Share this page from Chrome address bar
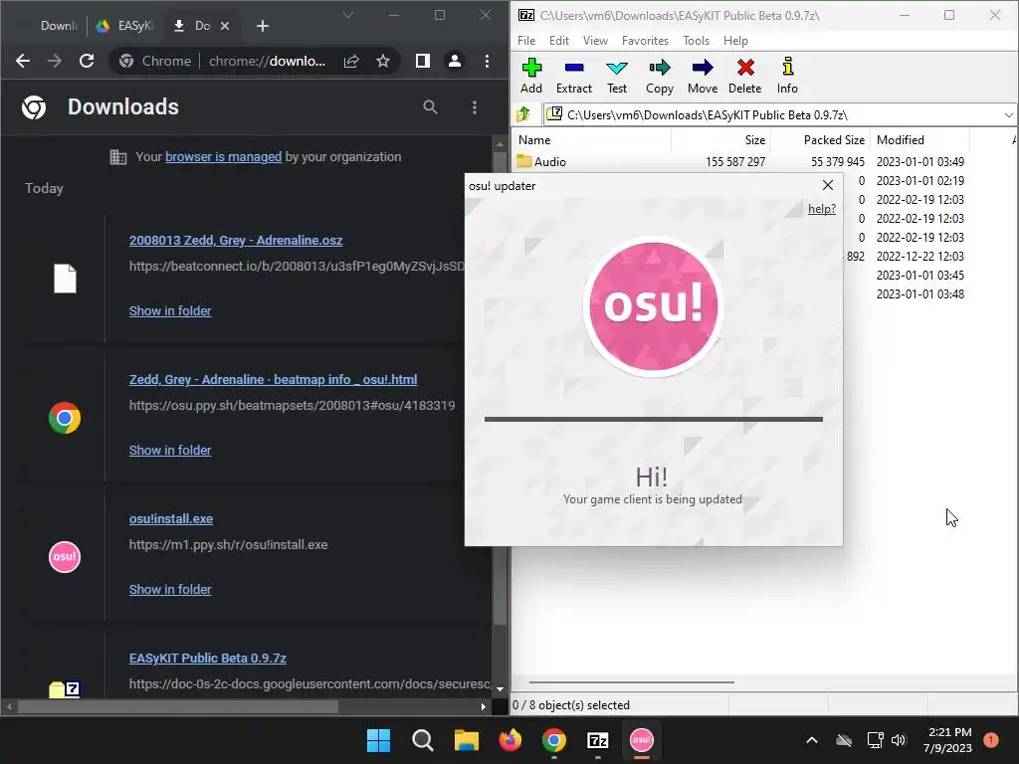This screenshot has width=1019, height=764. [351, 61]
